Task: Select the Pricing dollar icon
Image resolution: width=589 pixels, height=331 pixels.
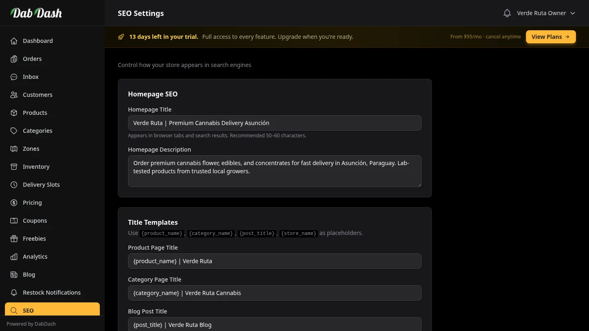Action: click(13, 203)
